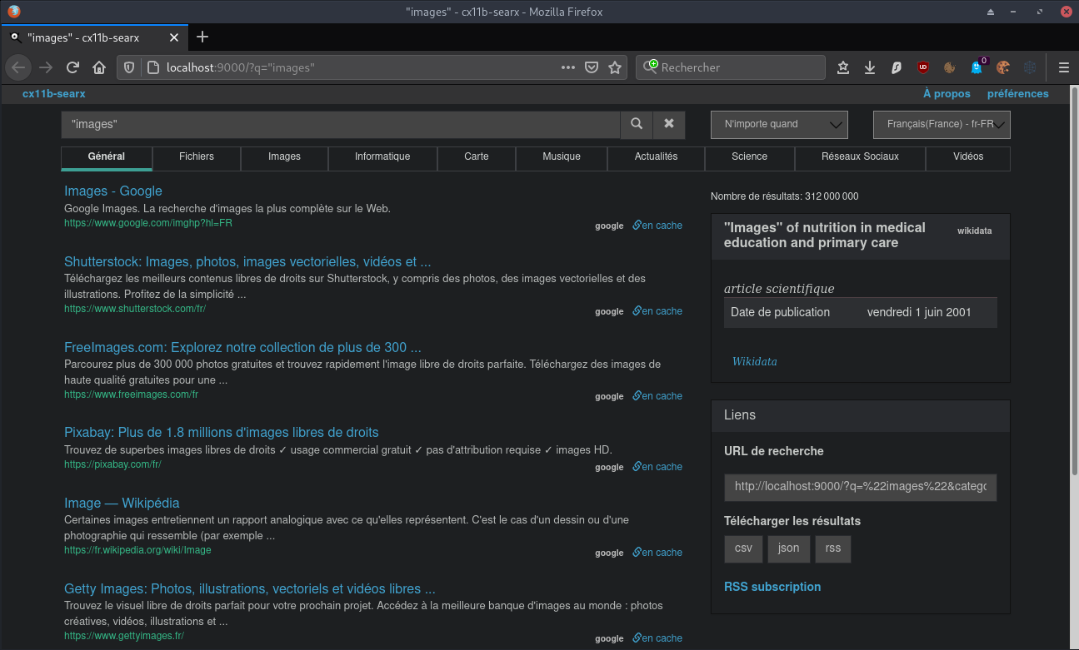Viewport: 1079px width, 650px height.
Task: Open the Firefox hamburger menu
Action: click(1064, 67)
